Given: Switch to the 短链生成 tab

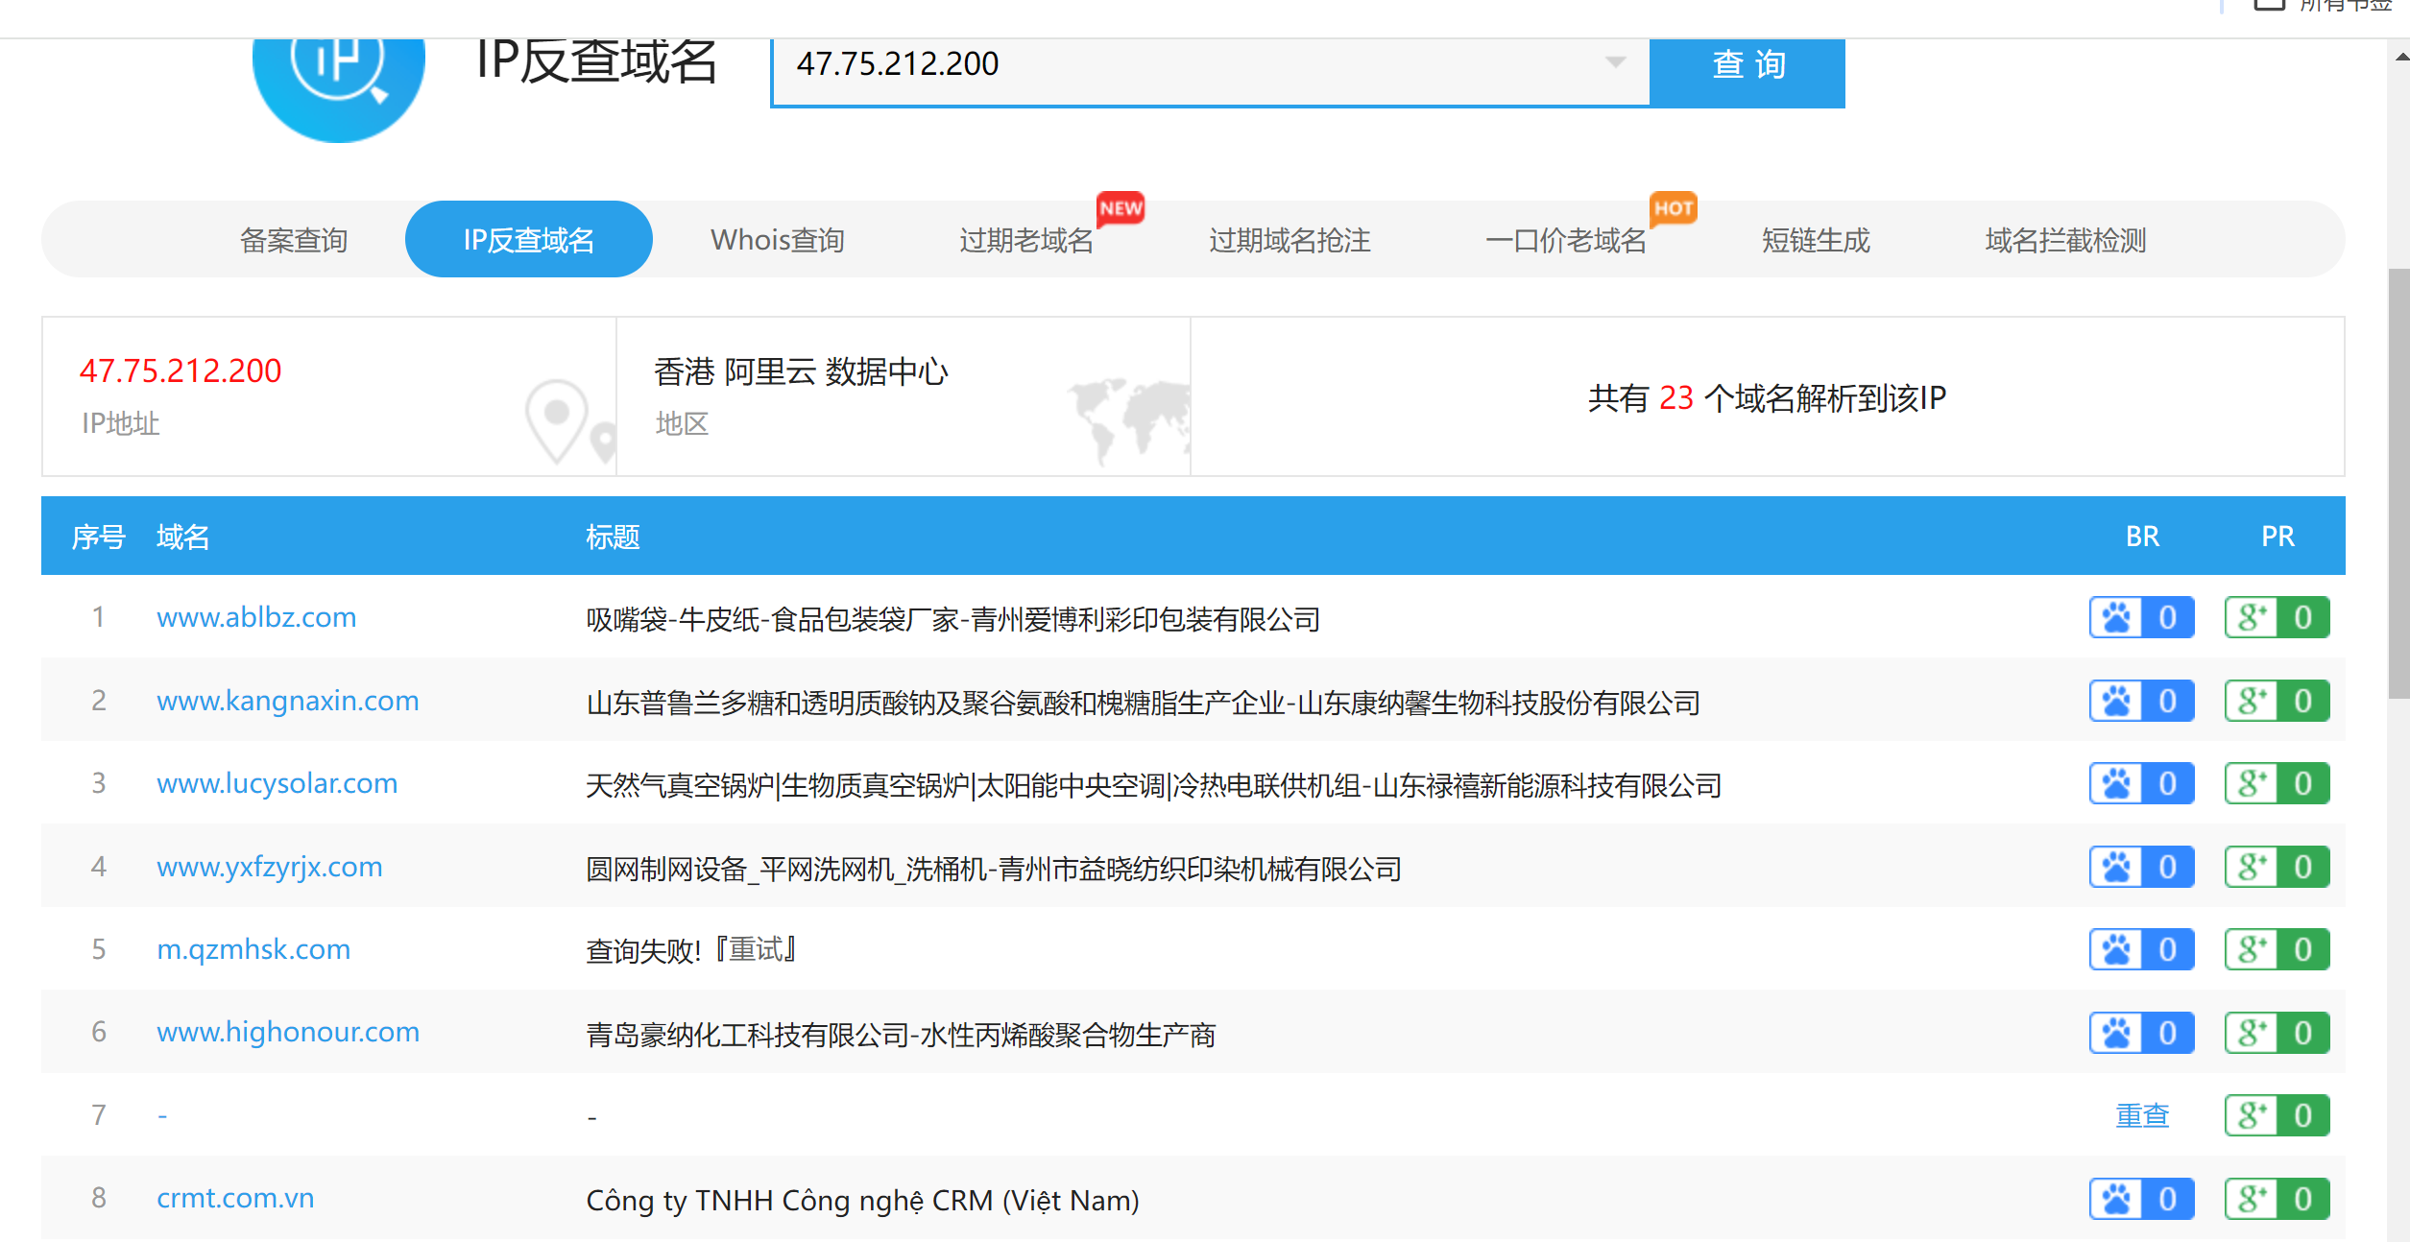Looking at the screenshot, I should [1816, 240].
